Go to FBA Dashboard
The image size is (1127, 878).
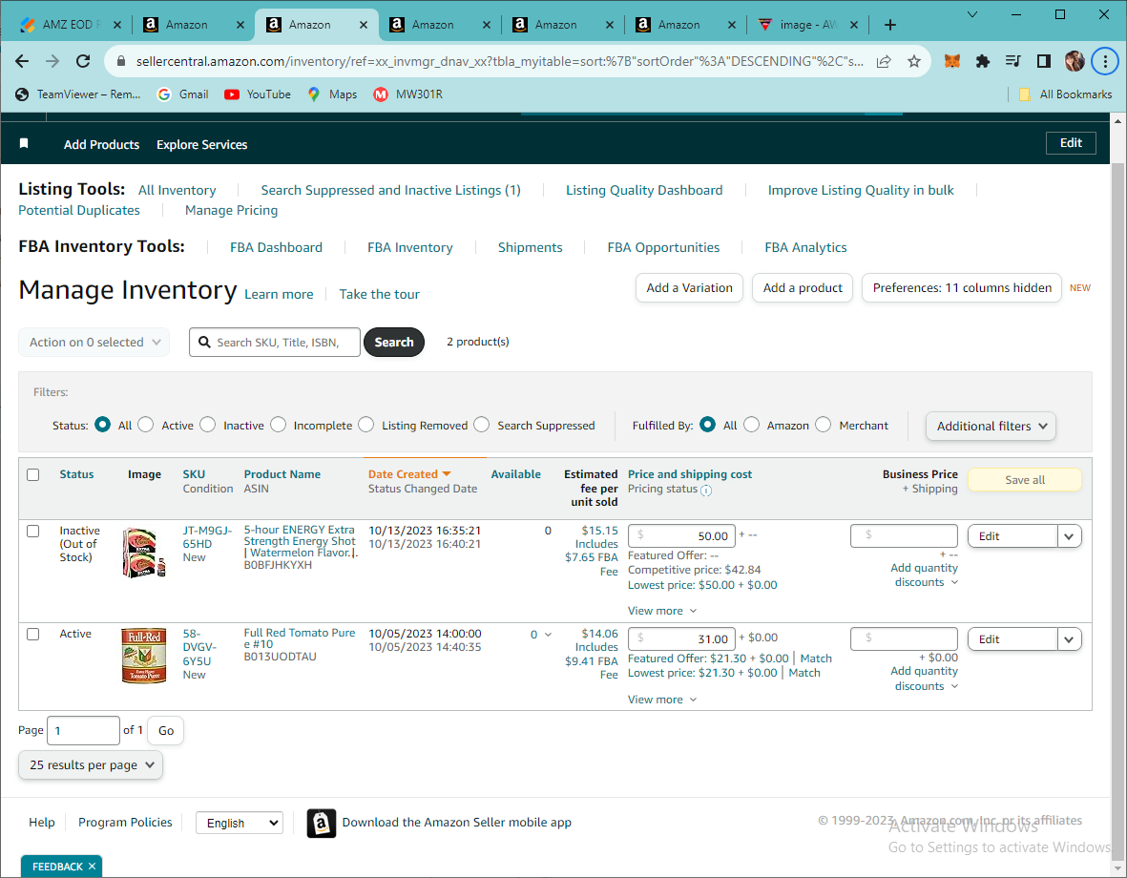(x=276, y=247)
